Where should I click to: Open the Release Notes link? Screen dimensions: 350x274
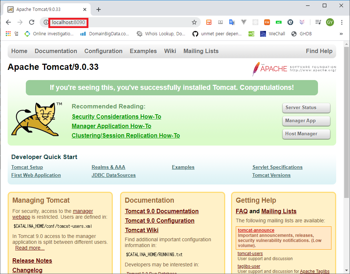[32, 261]
